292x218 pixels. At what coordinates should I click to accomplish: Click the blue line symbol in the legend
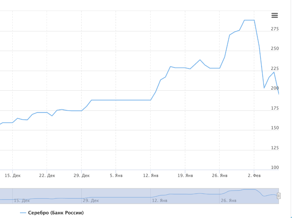tap(23, 213)
